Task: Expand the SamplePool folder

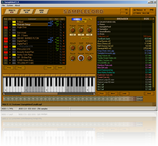Action: coord(98,27)
